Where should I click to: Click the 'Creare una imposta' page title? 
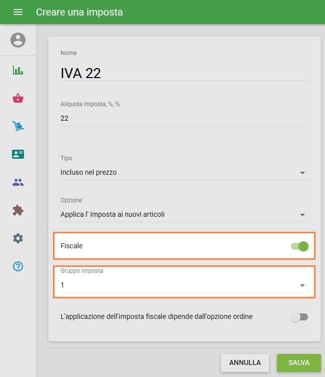[79, 12]
